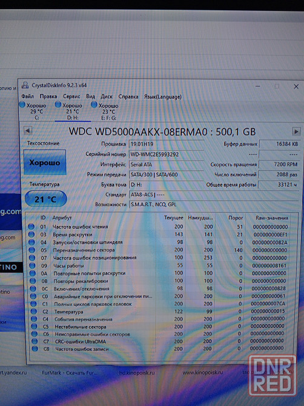Select the D: H: disk tab
Viewport: 304px width, 406px height.
pos(73,111)
